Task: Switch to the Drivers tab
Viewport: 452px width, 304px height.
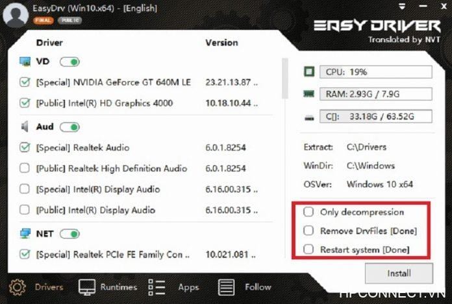Action: [x=36, y=287]
